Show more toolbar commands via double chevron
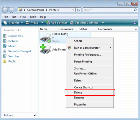The width and height of the screenshot is (140, 120). coord(103,22)
